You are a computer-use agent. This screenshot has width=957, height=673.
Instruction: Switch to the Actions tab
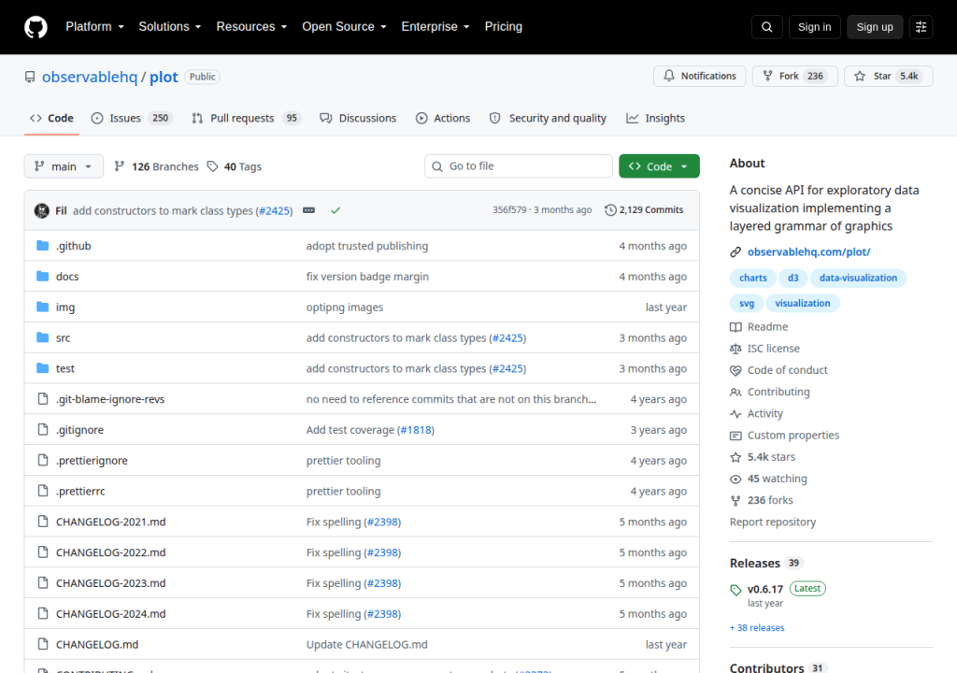click(x=443, y=119)
